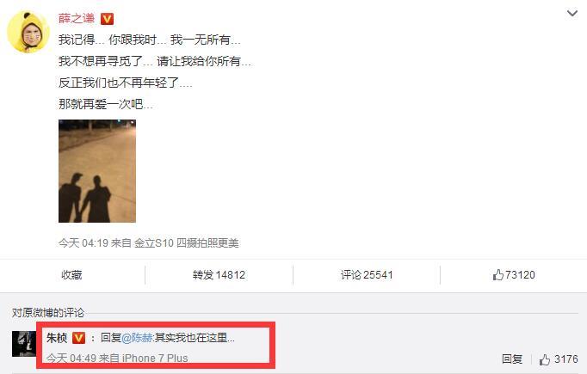Screen dimensions: 587x374
Task: Click the 金立S10 四摄拍照更美 source link
Action: 186,243
